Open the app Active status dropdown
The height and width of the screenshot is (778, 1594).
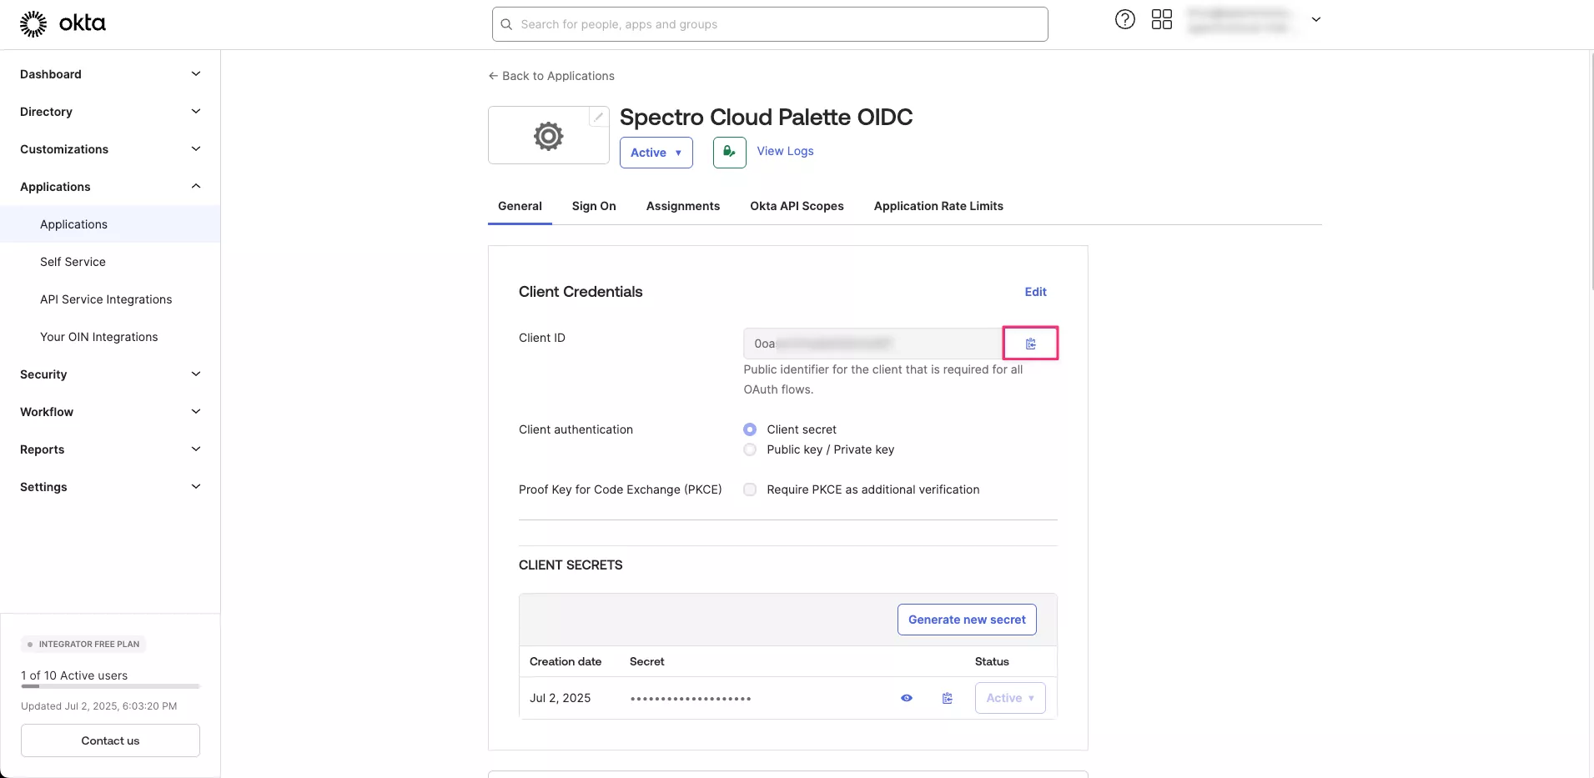click(x=656, y=153)
